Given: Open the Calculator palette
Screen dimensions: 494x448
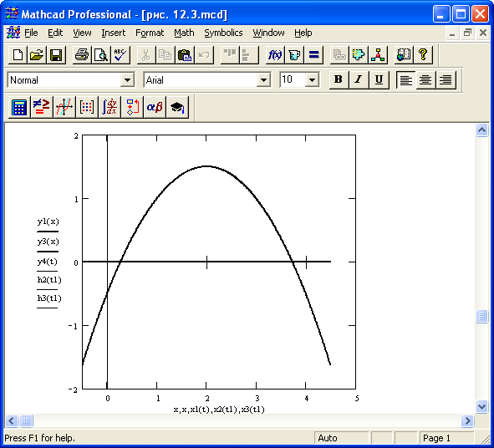Looking at the screenshot, I should [x=19, y=108].
